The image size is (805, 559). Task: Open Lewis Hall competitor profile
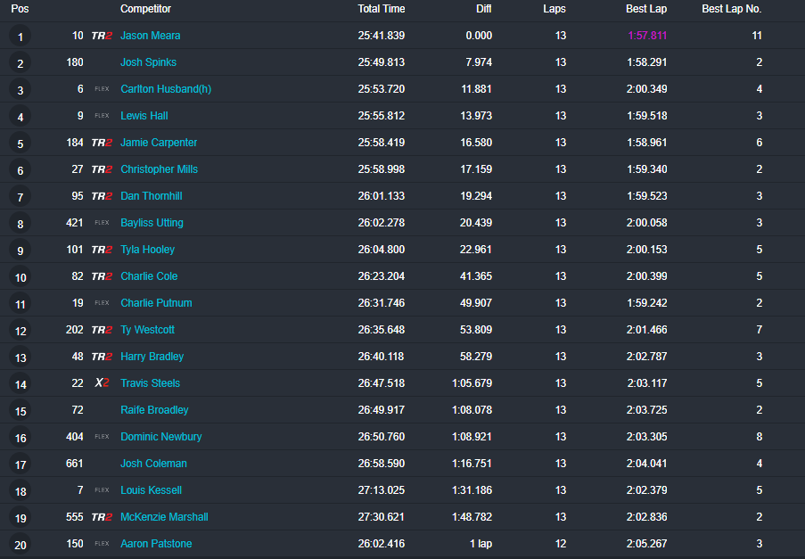pos(144,116)
